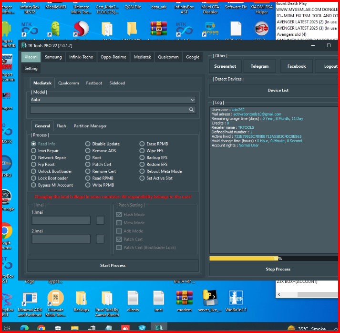Viewport: 340px width, 333px height.
Task: Open the Telegram button
Action: click(259, 66)
